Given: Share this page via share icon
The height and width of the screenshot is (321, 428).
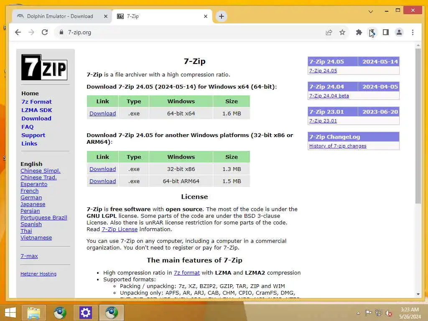Looking at the screenshot, I should 329,32.
